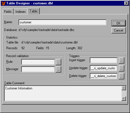Click the Table Comment scroll down arrow
The image size is (130, 113).
click(x=124, y=99)
